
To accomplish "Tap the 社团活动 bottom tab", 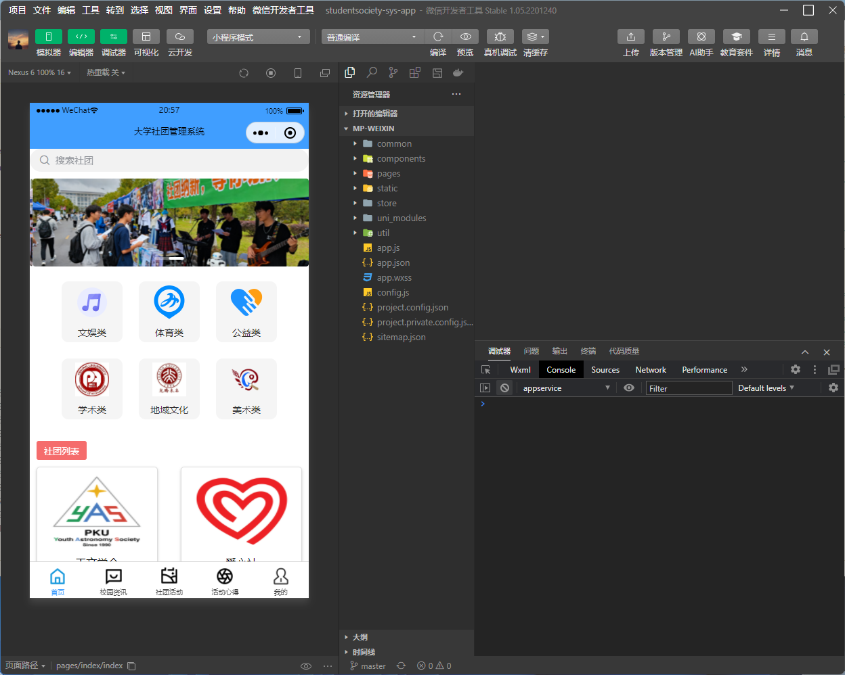I will (x=169, y=581).
